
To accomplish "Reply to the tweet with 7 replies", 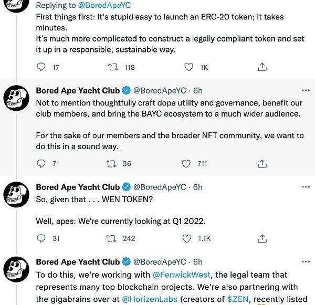I will [x=41, y=164].
